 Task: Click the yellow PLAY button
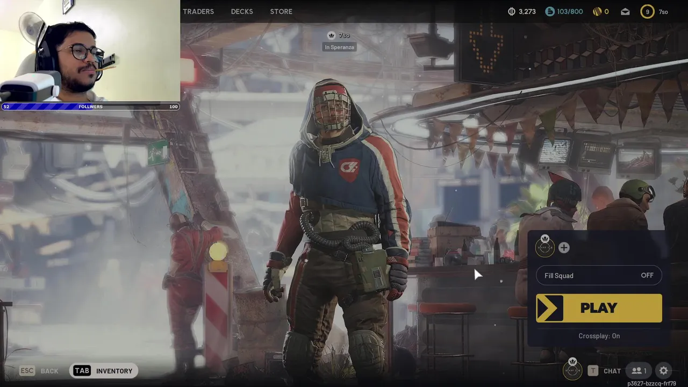[599, 308]
